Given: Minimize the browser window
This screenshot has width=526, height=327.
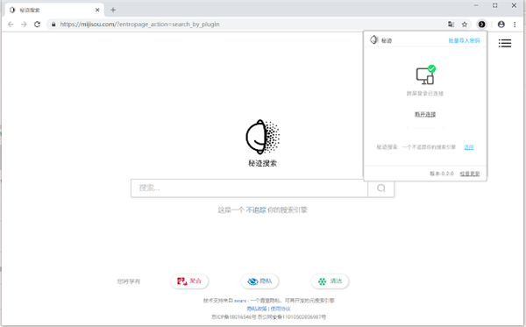Looking at the screenshot, I should (x=476, y=5).
